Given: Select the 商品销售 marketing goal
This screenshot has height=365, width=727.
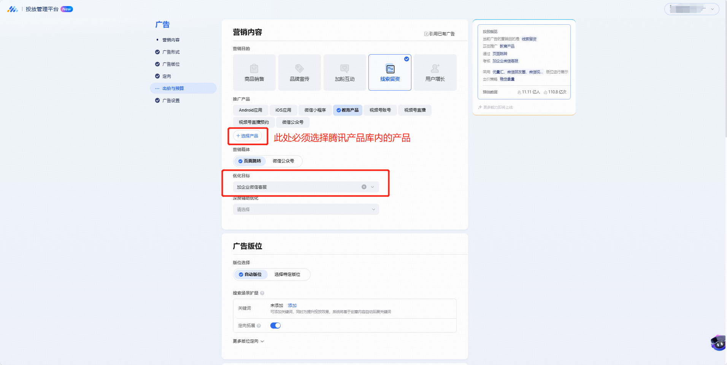Looking at the screenshot, I should (x=254, y=72).
